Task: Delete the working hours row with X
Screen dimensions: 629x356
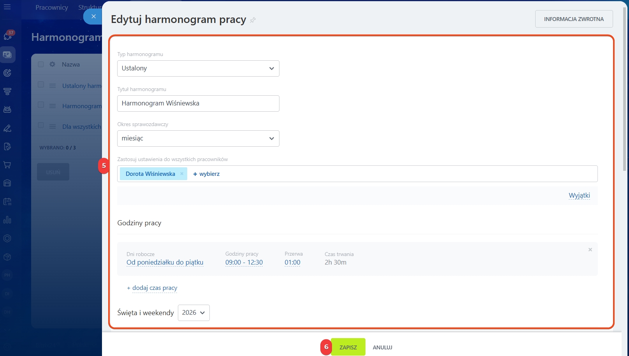Action: [590, 250]
